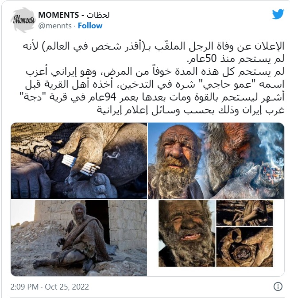Screen dimensions: 290x298
Task: Click the Arabic tweet text body
Action: [x=153, y=78]
